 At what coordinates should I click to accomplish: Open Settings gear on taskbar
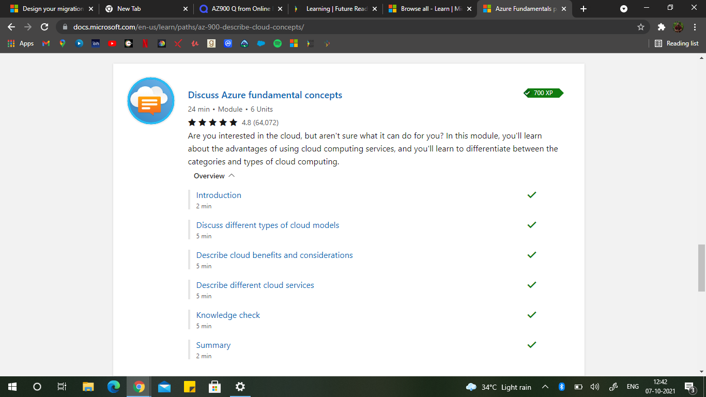coord(240,387)
